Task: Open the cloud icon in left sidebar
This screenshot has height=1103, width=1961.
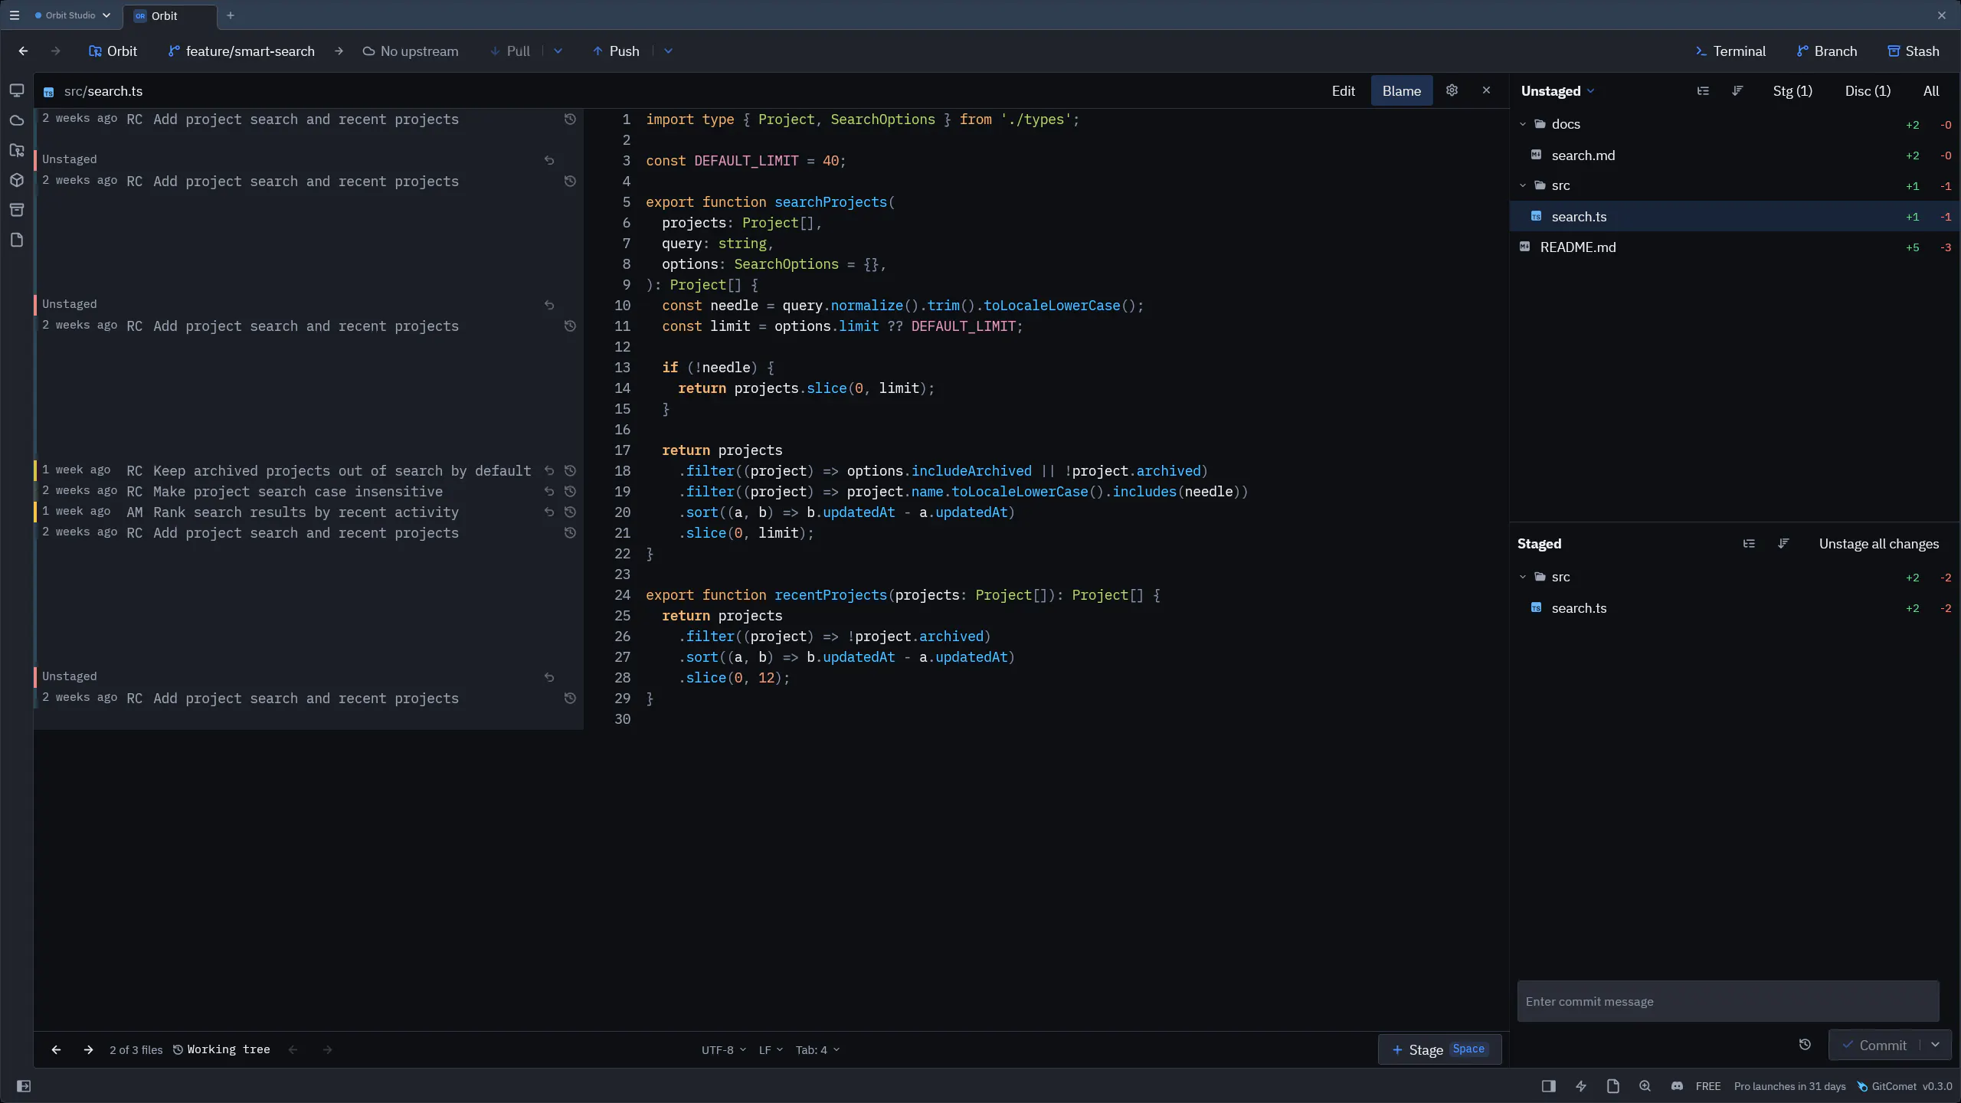Action: (x=17, y=120)
